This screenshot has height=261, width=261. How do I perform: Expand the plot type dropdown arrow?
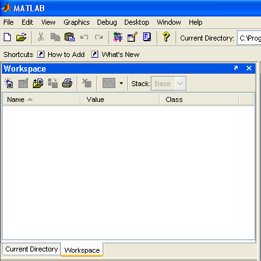121,83
